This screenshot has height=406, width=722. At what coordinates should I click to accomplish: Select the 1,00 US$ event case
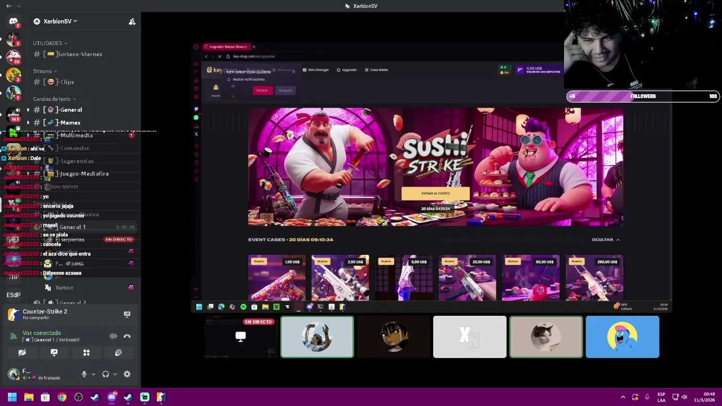[277, 277]
